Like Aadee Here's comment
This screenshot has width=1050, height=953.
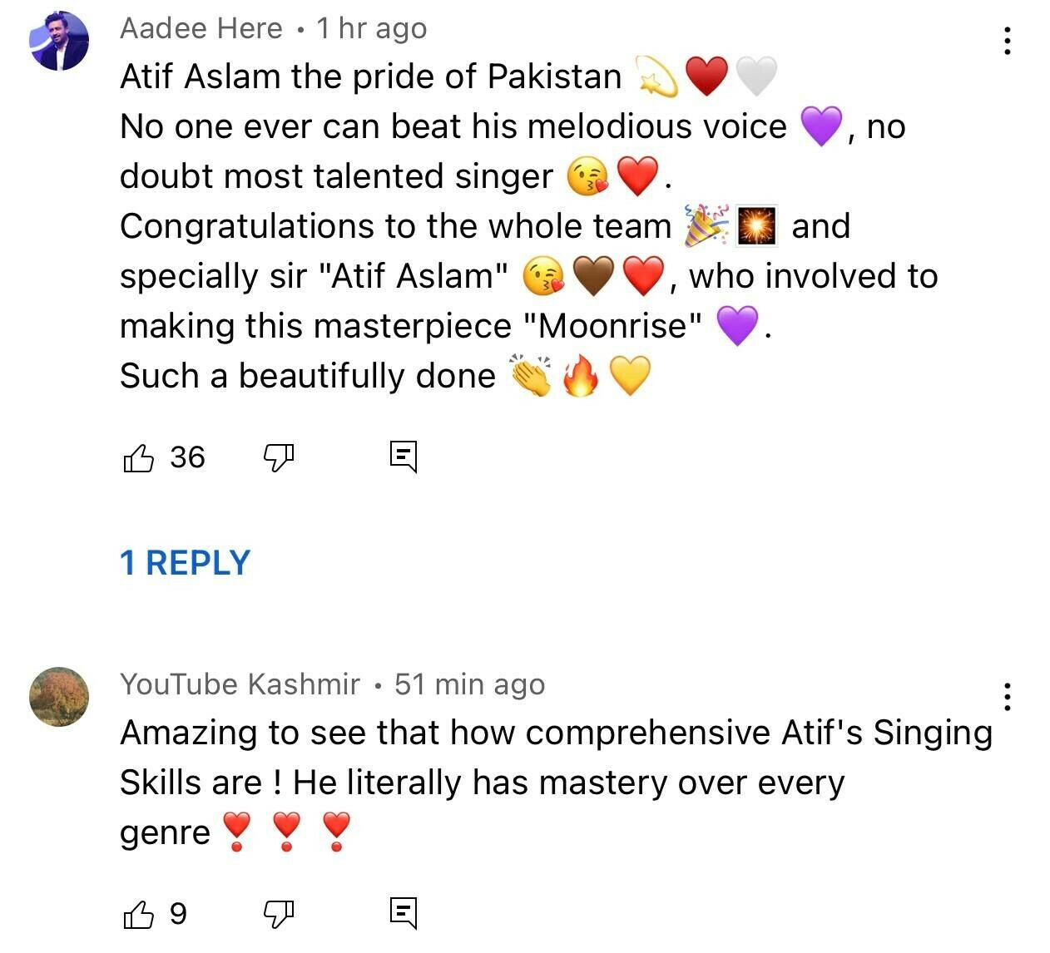(x=138, y=458)
